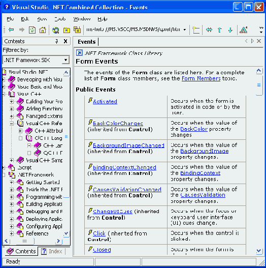The image size is (266, 268).
Task: Click the Contents tree horizontal scrollbar thumb
Action: point(24,241)
